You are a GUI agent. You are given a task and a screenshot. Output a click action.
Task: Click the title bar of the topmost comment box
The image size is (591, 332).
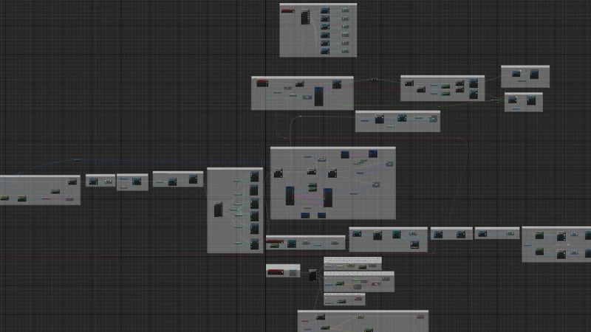[x=318, y=4]
